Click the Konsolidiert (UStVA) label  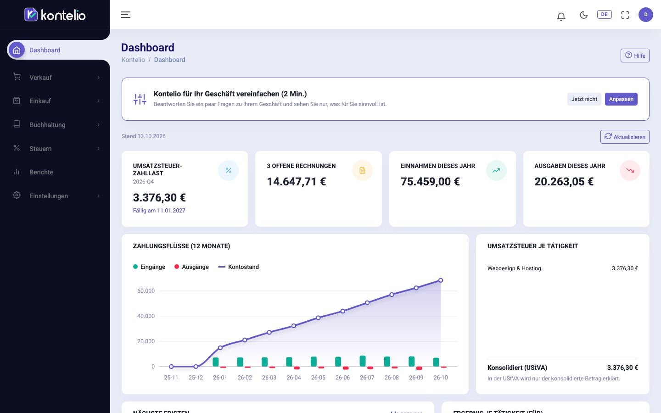517,368
